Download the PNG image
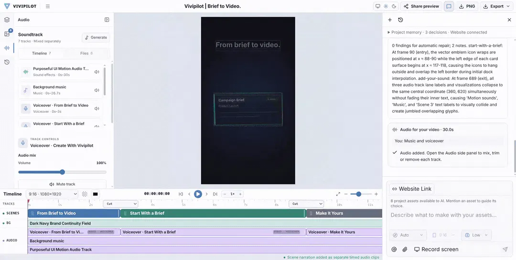 (467, 6)
